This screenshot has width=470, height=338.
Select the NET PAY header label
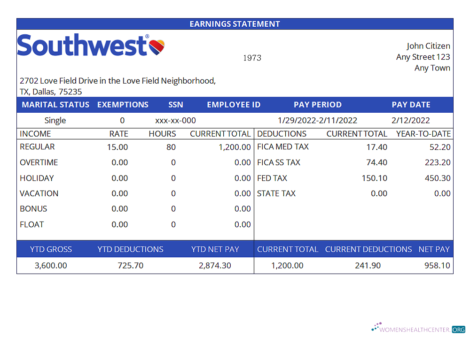tap(434, 249)
